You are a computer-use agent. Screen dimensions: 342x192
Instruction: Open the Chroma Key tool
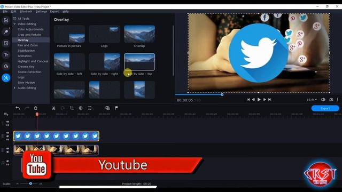coord(26,67)
